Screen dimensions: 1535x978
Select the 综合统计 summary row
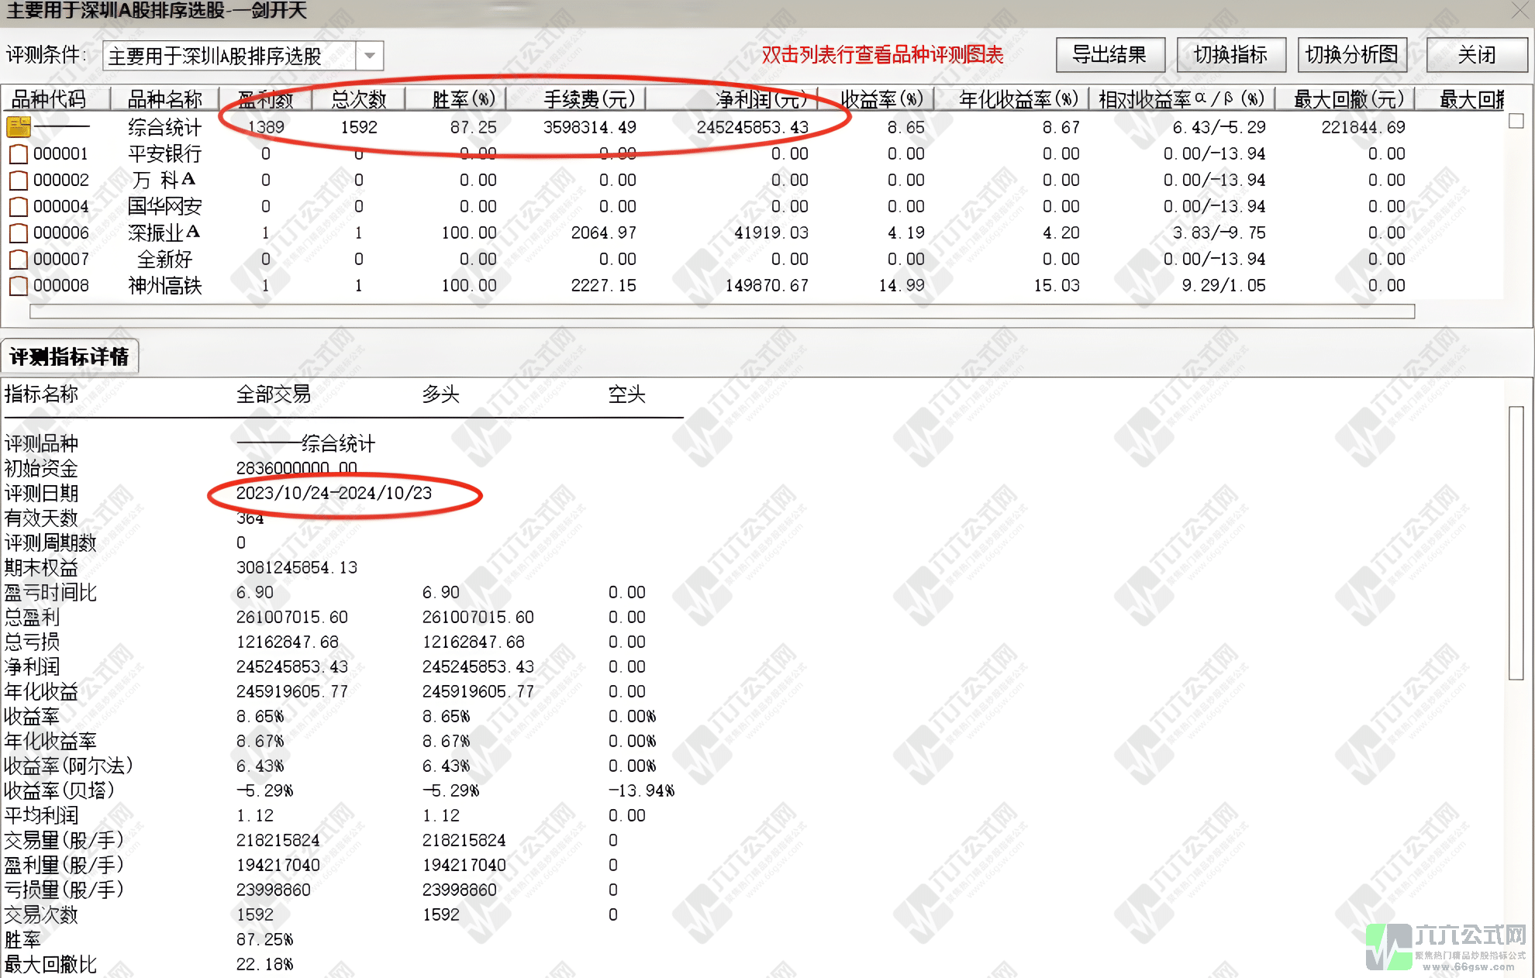(x=164, y=127)
